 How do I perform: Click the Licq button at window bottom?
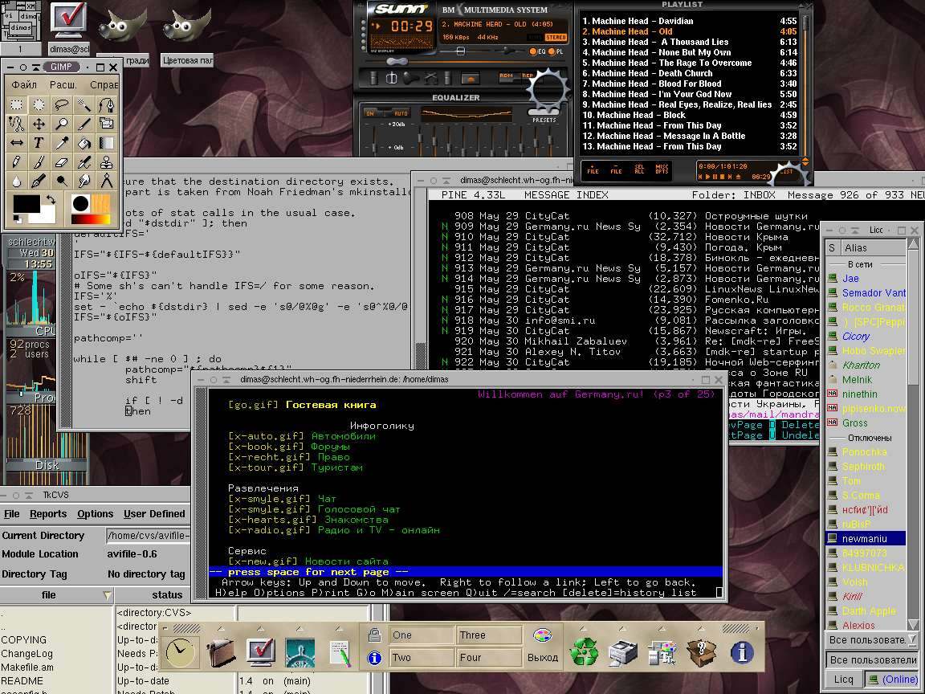click(x=844, y=680)
